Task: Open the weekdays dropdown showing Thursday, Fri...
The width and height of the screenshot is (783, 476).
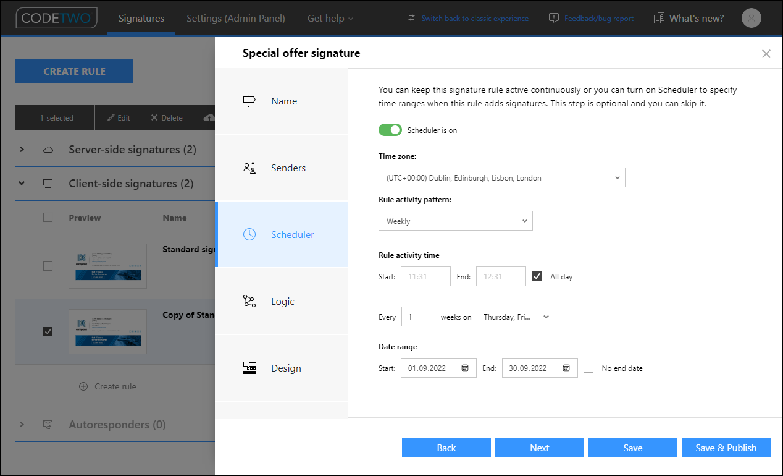Action: coord(515,317)
